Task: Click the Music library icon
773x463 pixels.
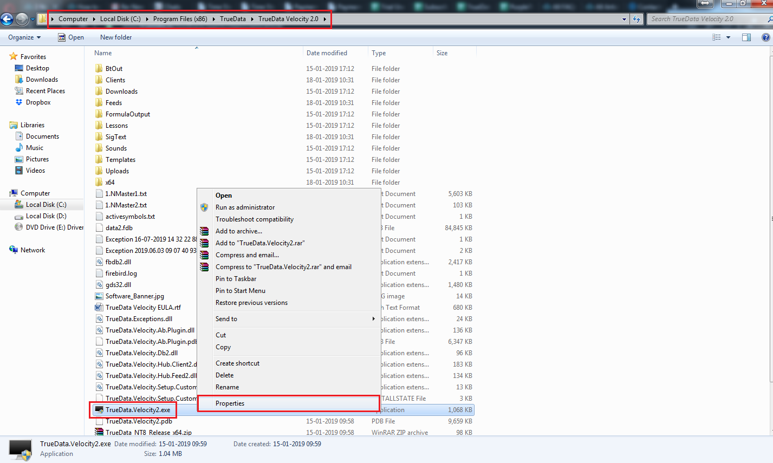Action: click(x=19, y=148)
